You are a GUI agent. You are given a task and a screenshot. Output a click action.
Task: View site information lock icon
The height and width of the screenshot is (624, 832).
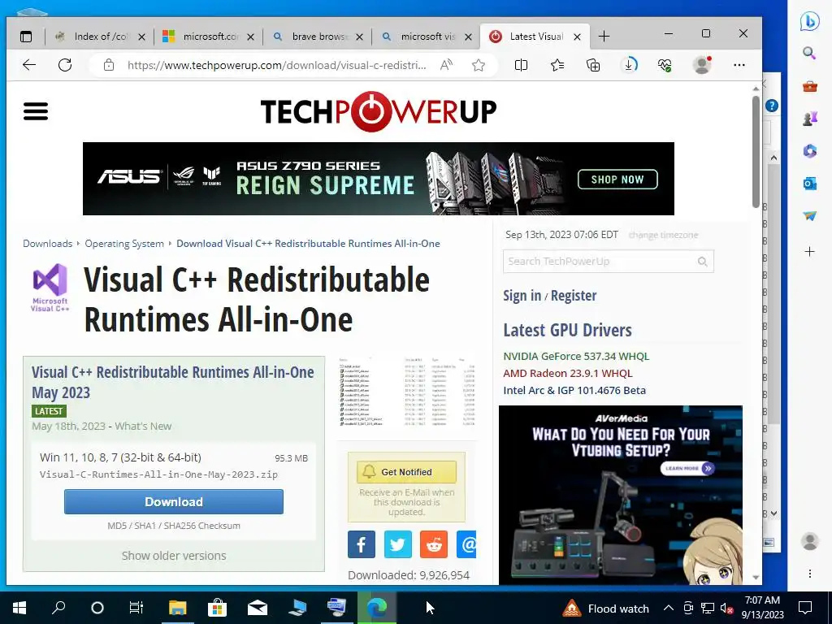pyautogui.click(x=109, y=65)
